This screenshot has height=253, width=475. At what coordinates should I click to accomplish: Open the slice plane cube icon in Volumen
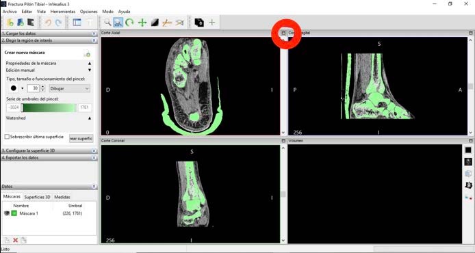pos(468,174)
